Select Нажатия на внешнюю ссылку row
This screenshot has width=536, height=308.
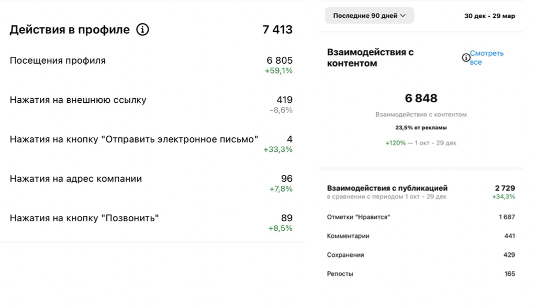click(151, 104)
